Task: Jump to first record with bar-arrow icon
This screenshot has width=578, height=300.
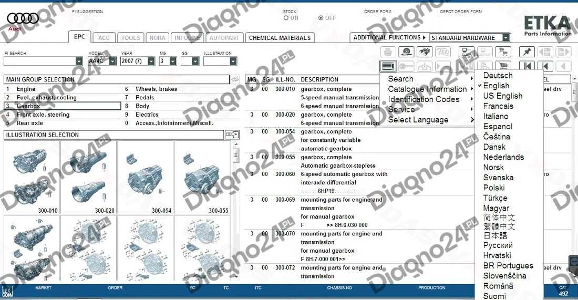Action: point(527,66)
